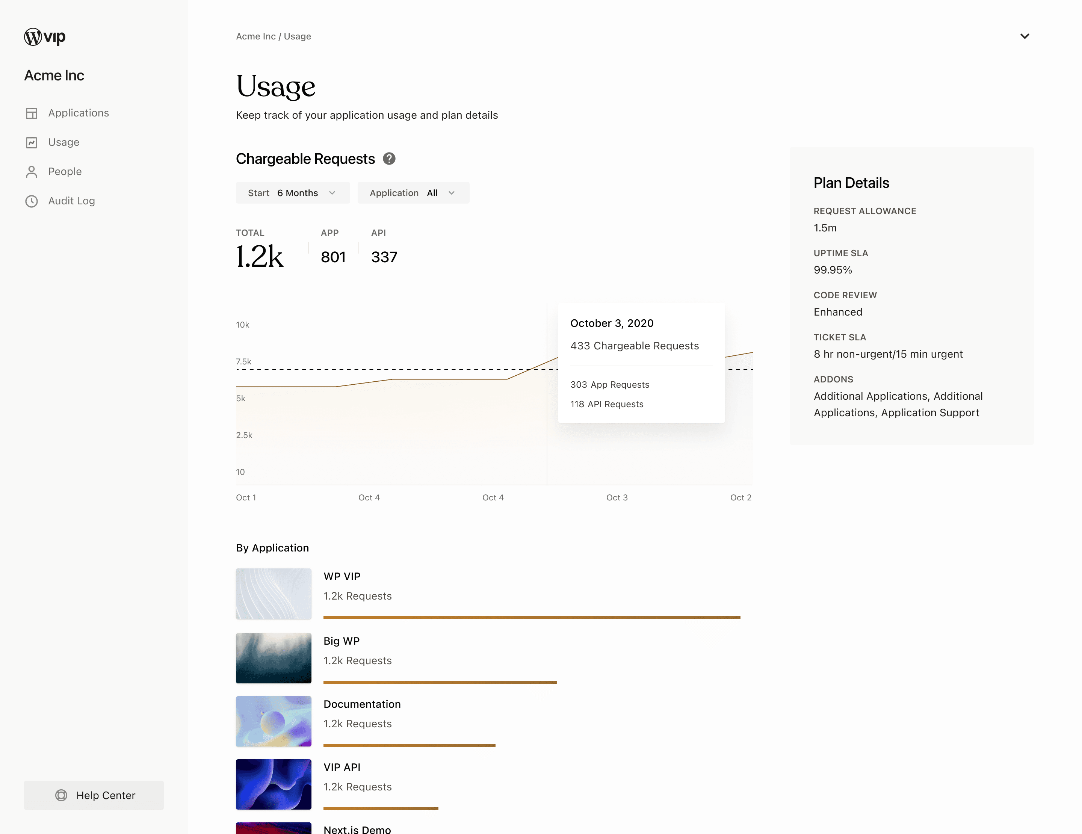Open the Documentation application thumbnail
Image resolution: width=1082 pixels, height=834 pixels.
[274, 722]
